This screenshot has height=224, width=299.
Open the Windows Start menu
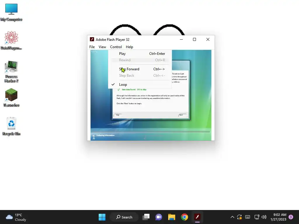pyautogui.click(x=102, y=217)
